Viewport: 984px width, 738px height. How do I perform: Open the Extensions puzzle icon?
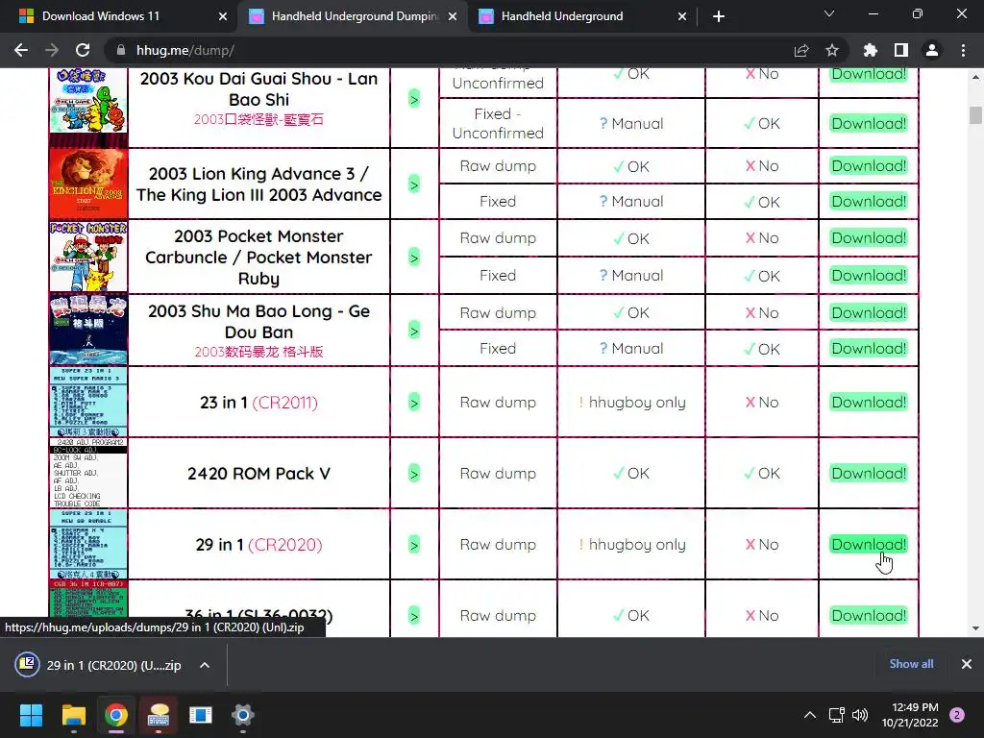coord(870,50)
